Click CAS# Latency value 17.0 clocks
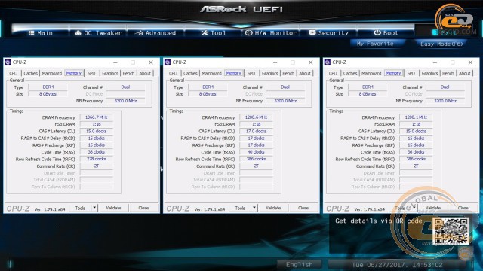This screenshot has width=483, height=271. tap(257, 131)
